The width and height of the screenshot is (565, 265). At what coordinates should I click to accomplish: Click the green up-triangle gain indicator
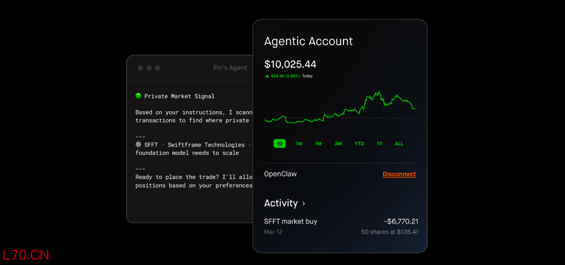[267, 76]
